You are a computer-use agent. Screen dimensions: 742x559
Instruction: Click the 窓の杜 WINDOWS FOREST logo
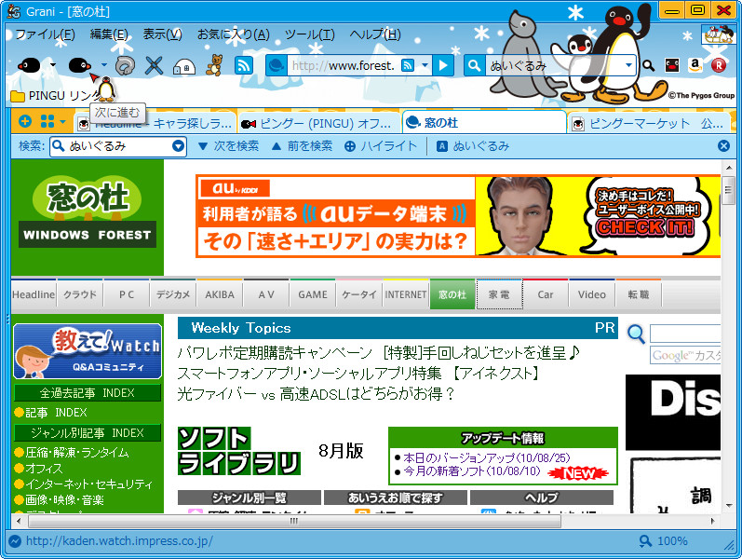pyautogui.click(x=88, y=211)
